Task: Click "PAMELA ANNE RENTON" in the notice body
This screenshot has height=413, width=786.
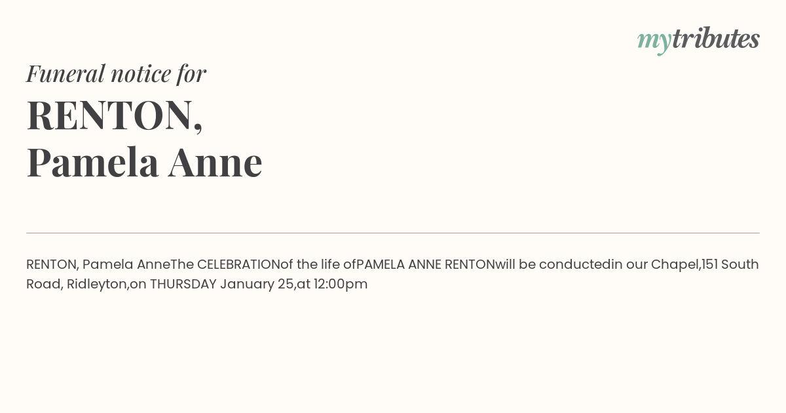Action: [x=426, y=264]
